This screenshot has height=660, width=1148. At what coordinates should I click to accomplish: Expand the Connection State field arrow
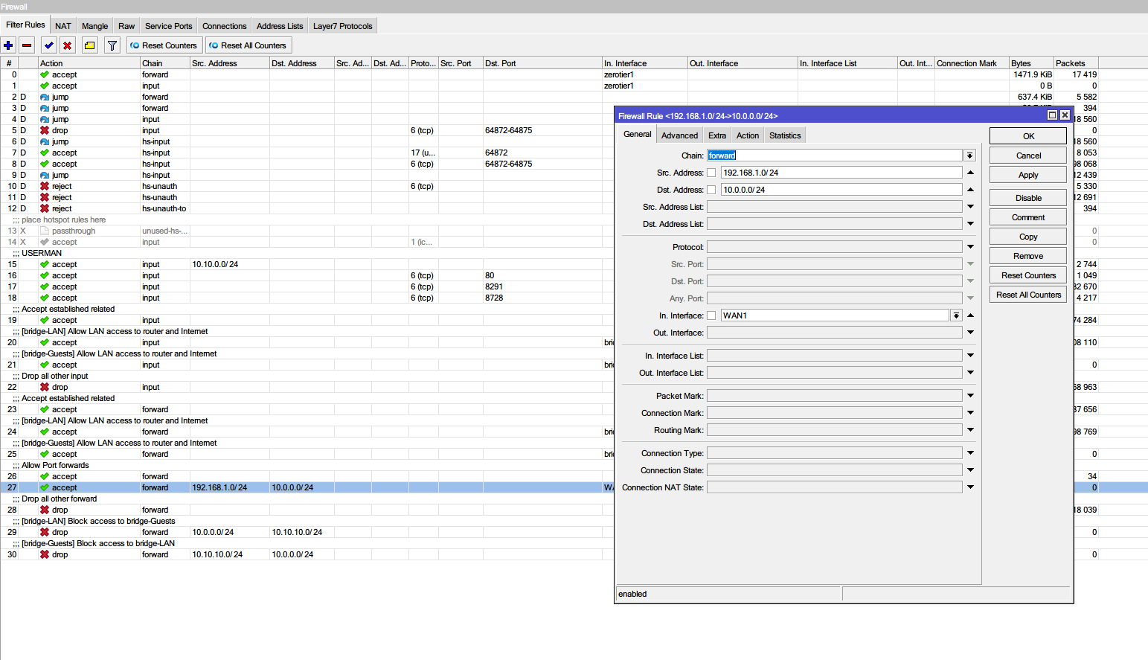tap(970, 470)
